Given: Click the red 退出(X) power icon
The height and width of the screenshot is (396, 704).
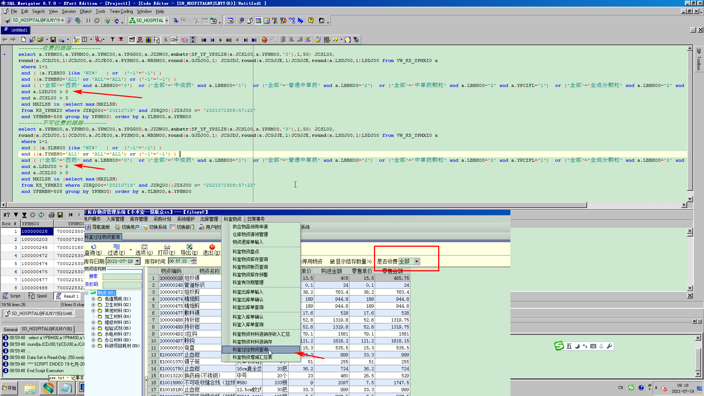Looking at the screenshot, I should pos(212,247).
